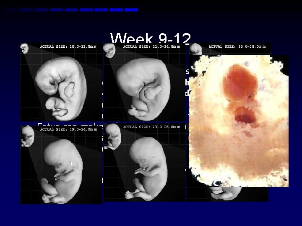Viewport: 302px width, 226px height.
Task: Click 'ACTUAL SIZE: 11.0-14.0mm' caption
Action: (x=151, y=46)
